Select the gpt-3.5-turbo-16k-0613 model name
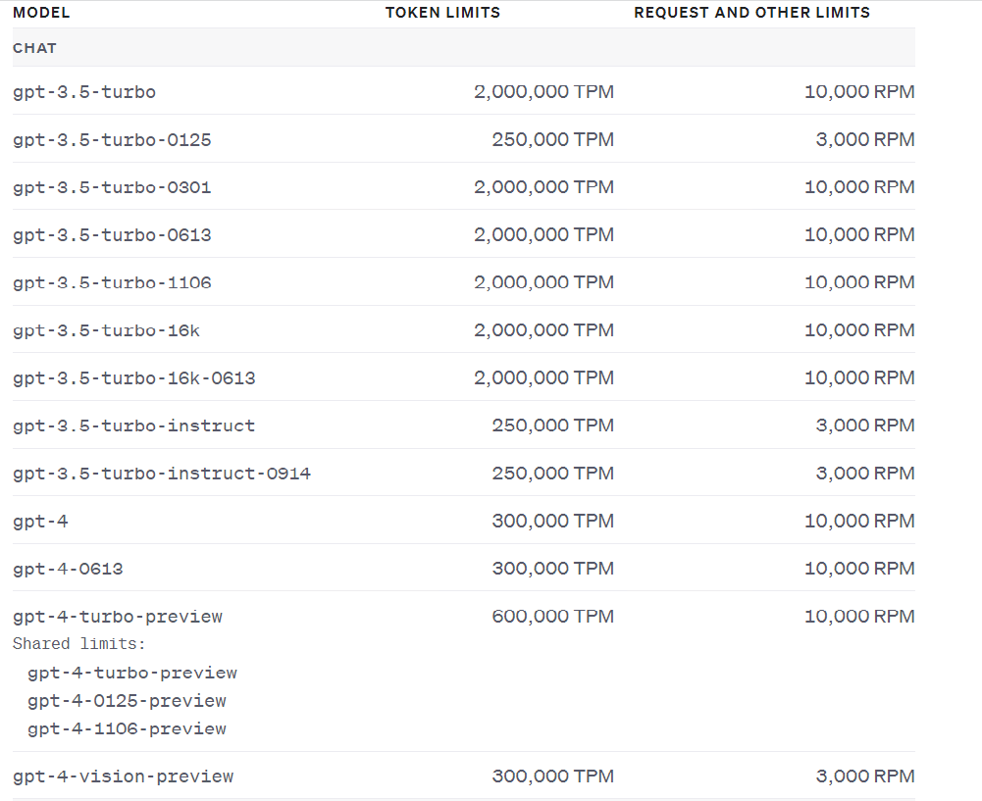Image resolution: width=982 pixels, height=801 pixels. click(x=134, y=378)
